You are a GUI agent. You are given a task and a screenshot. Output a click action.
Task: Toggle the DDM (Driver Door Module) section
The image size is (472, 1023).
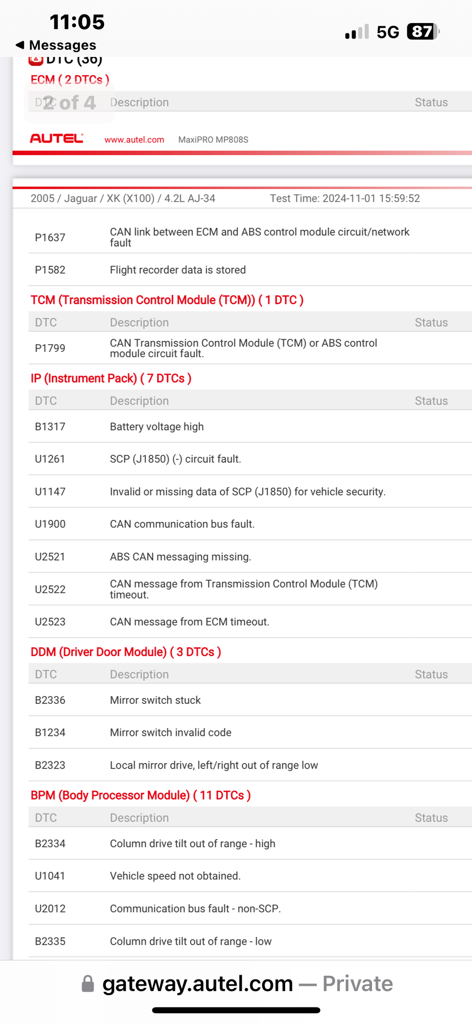coord(126,652)
